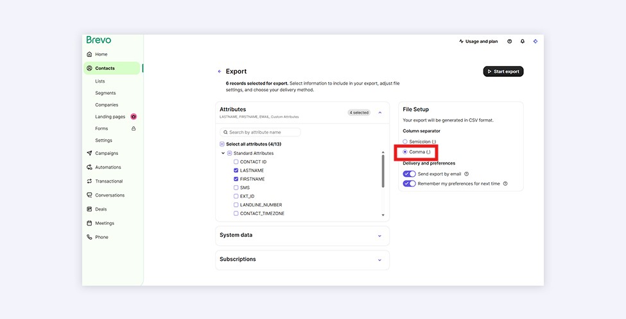Click the sparkle assistant icon in header
Screen dimensions: 626x319
tap(535, 42)
